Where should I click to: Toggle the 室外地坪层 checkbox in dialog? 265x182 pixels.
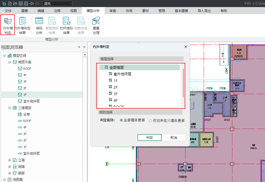tap(111, 74)
